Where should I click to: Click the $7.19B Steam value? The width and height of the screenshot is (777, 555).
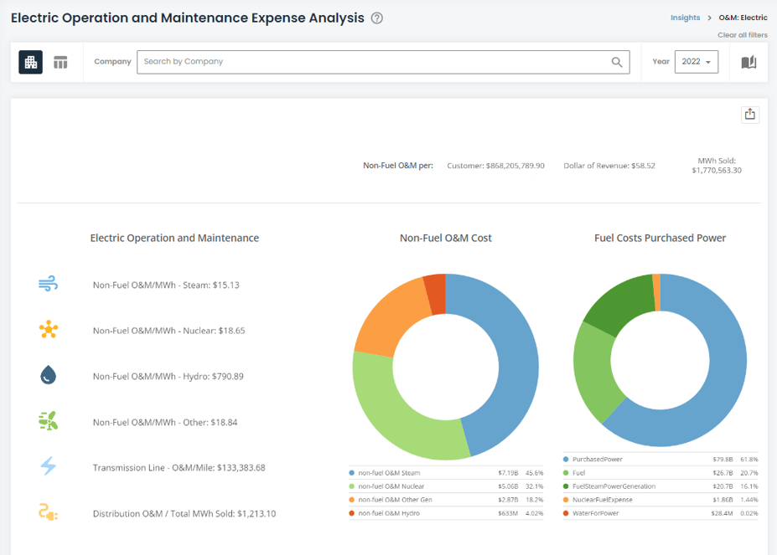pyautogui.click(x=508, y=473)
